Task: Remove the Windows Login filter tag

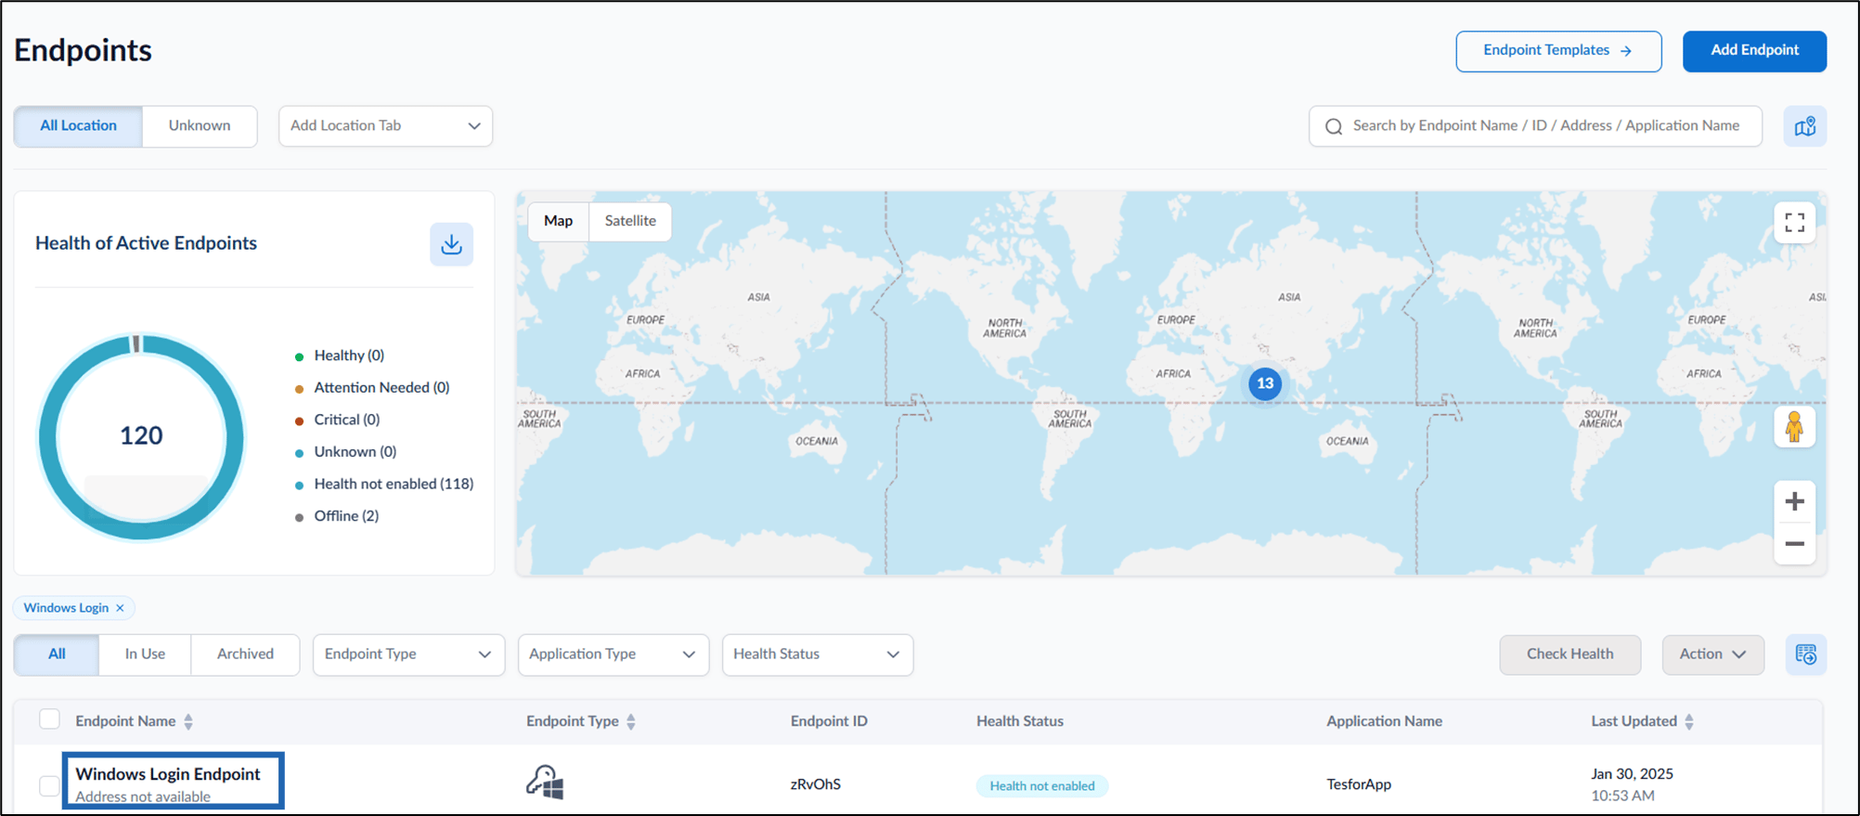Action: click(120, 608)
